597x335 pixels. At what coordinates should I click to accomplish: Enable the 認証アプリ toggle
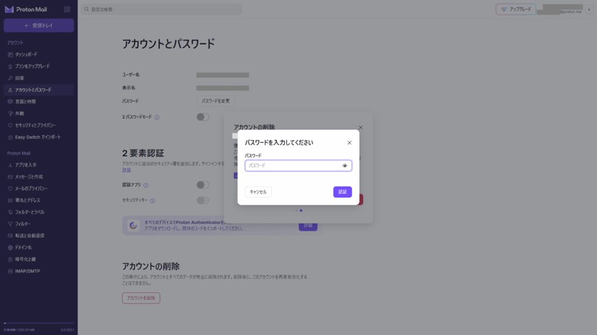(202, 185)
